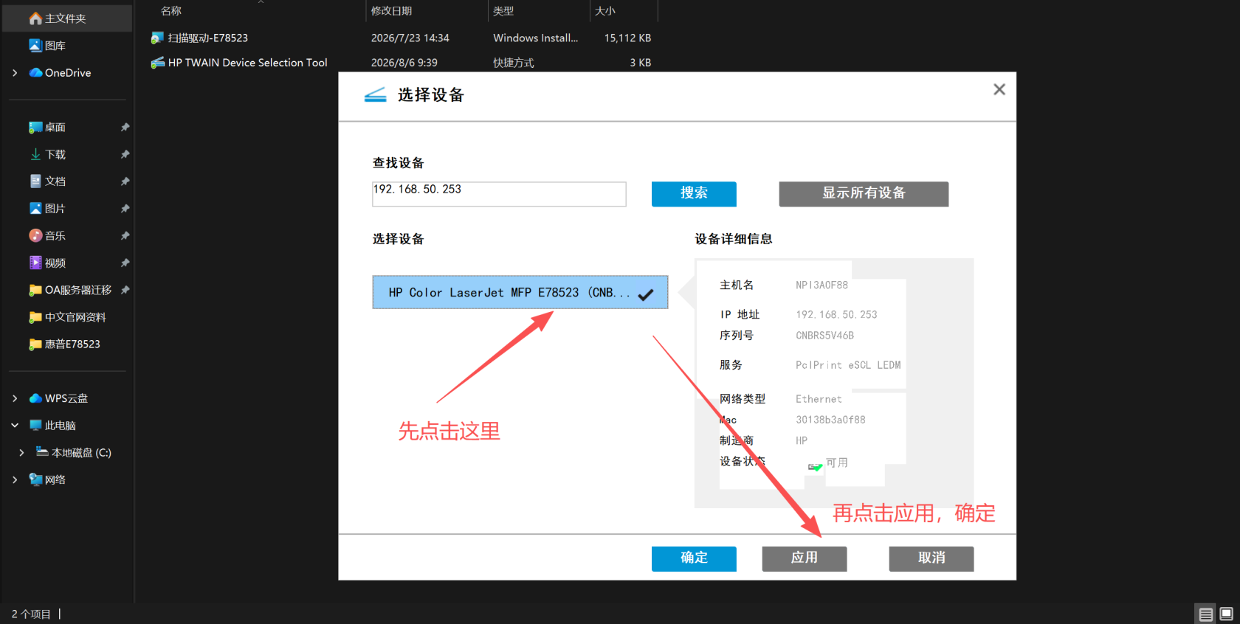The image size is (1240, 624).
Task: Open the Desktop folder icon
Action: [x=35, y=127]
